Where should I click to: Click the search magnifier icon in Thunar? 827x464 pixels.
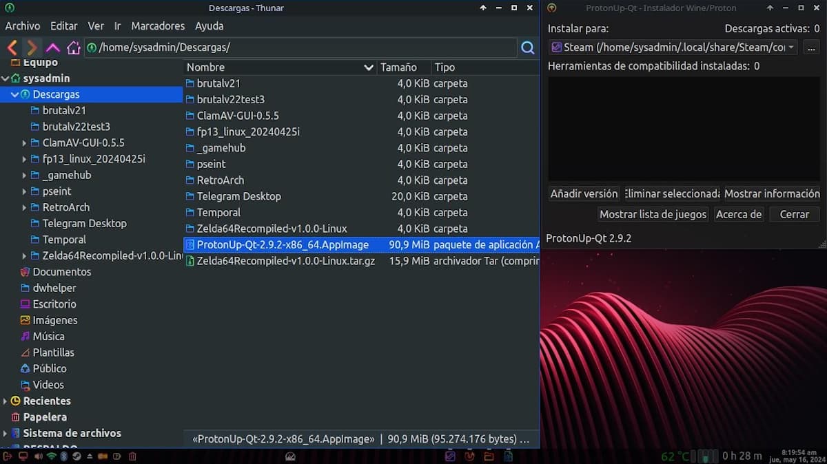pyautogui.click(x=528, y=48)
